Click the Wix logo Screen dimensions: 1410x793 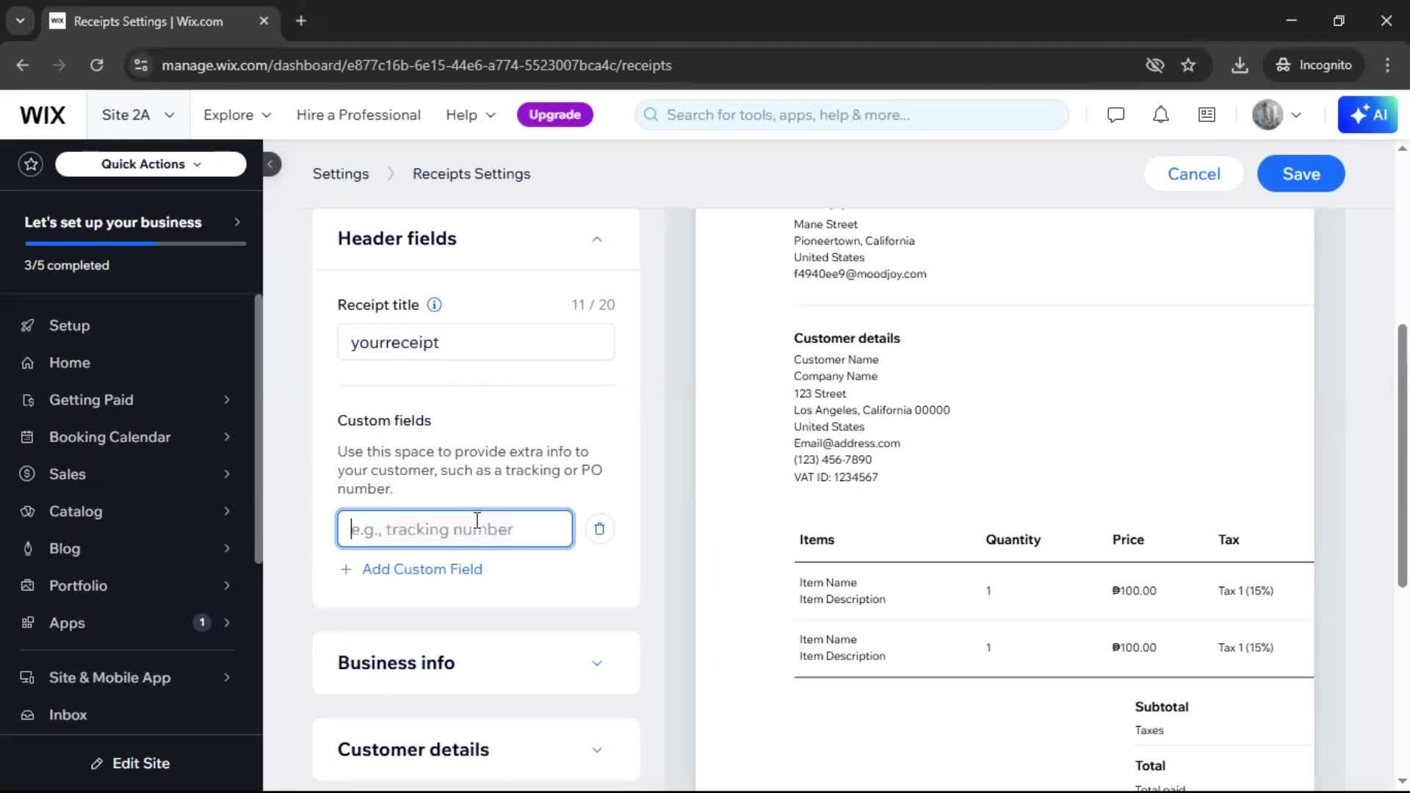click(43, 115)
